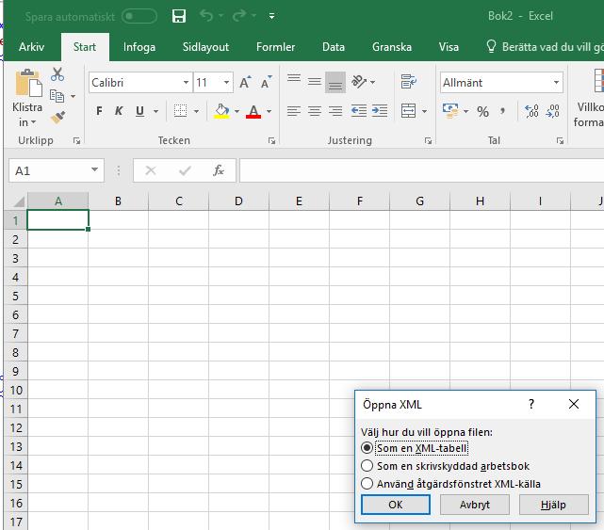The height and width of the screenshot is (530, 604).
Task: Increase font size with large A icon
Action: (245, 82)
